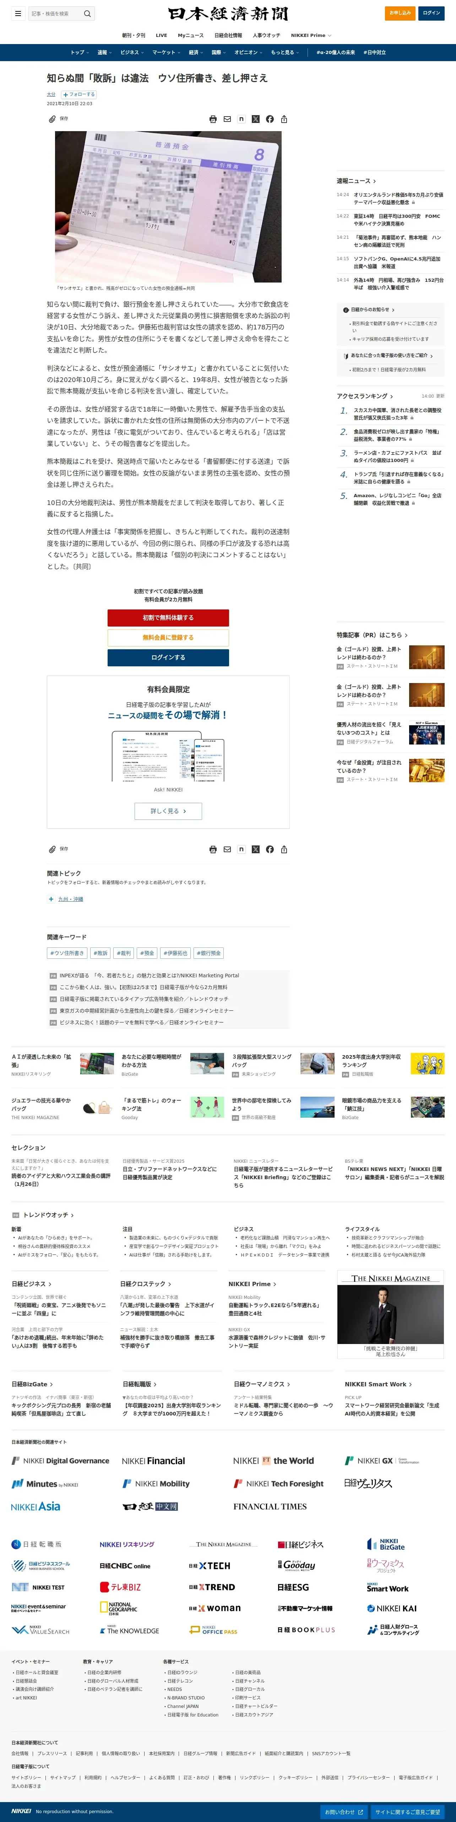The height and width of the screenshot is (1822, 456).
Task: Open the Minutes by NIKKEI logo link
Action: (44, 1484)
